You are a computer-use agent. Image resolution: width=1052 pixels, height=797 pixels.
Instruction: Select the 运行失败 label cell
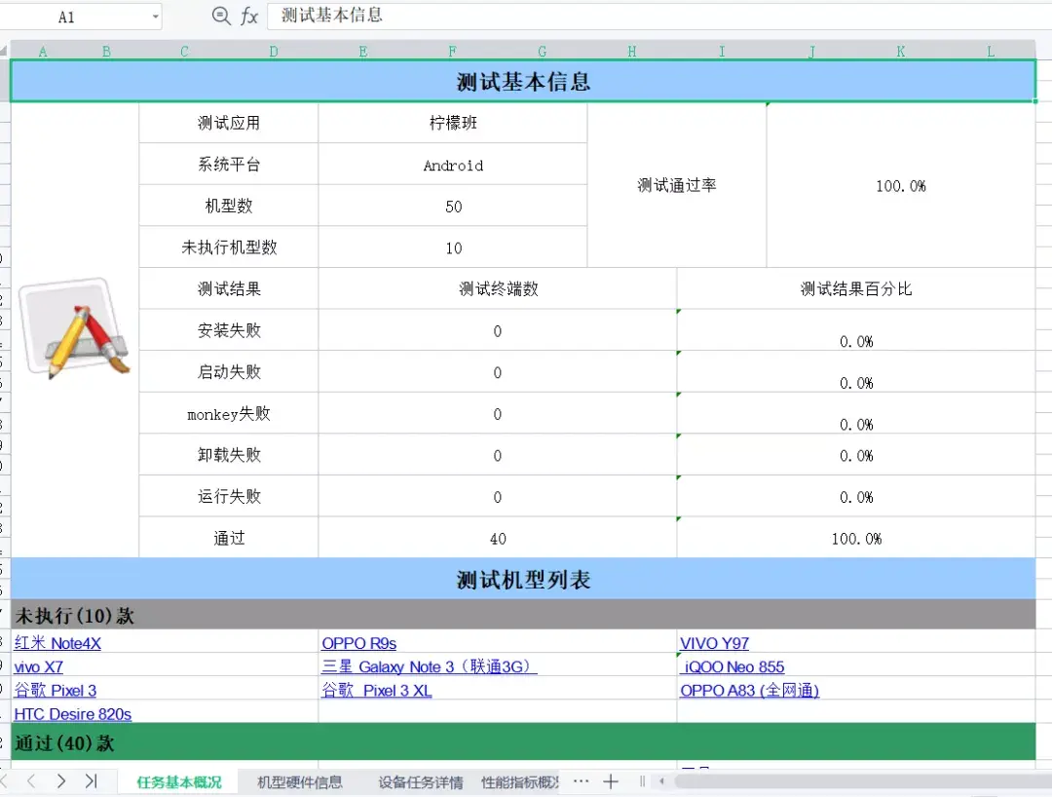click(x=229, y=497)
